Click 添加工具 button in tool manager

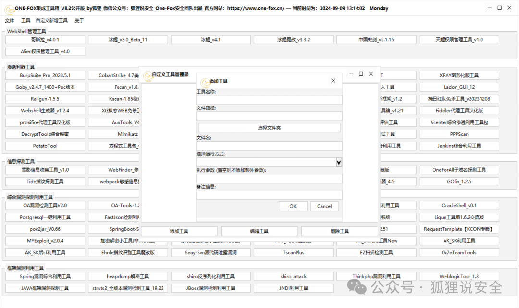179,231
